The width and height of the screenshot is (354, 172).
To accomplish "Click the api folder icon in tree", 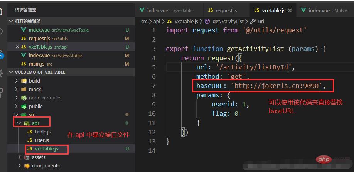I will pos(27,123).
